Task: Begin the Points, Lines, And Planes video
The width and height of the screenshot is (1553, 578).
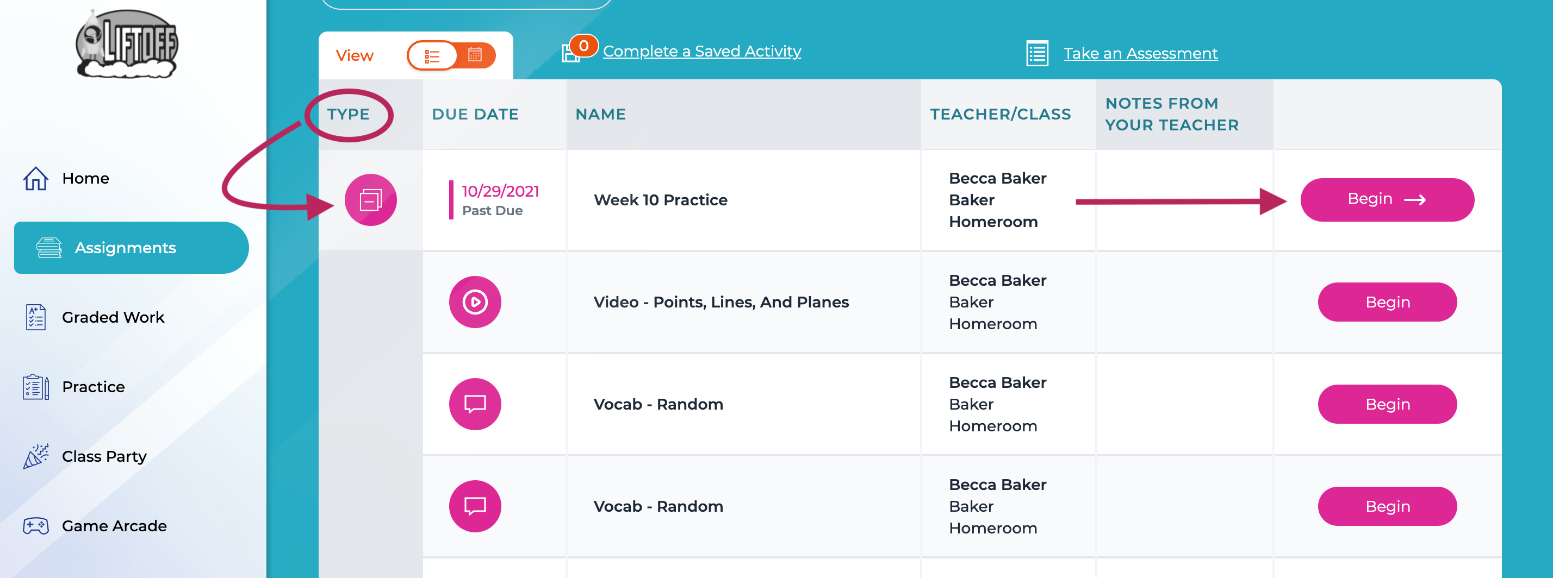Action: [1387, 302]
